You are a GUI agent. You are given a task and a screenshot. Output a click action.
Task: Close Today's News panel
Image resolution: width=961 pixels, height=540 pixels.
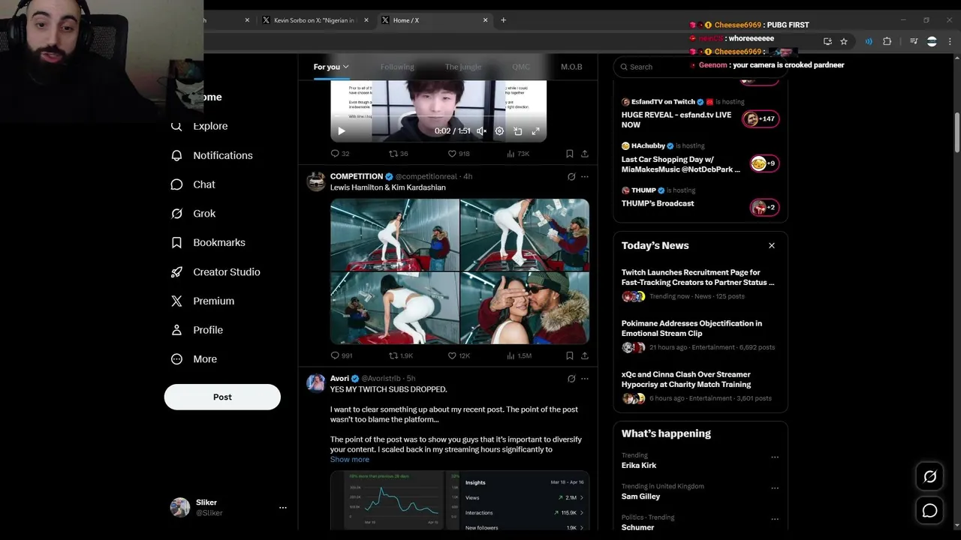[771, 245]
